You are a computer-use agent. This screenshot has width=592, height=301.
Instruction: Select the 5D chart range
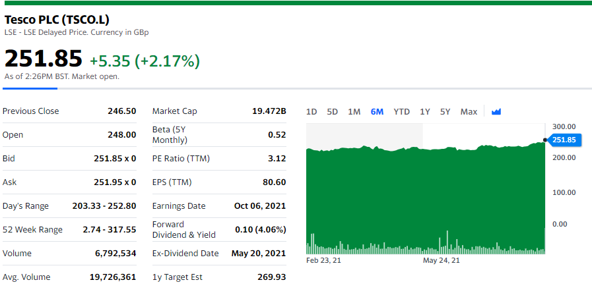tap(332, 111)
